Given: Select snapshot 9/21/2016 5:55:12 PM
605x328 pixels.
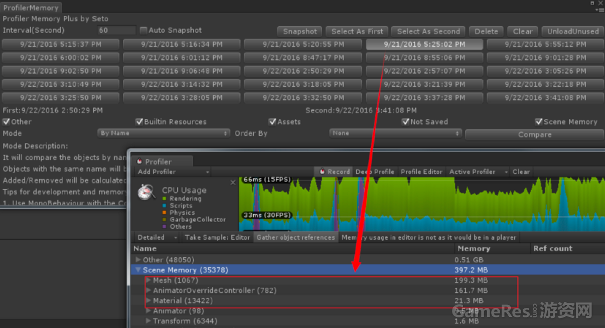Looking at the screenshot, I should pyautogui.click(x=545, y=44).
